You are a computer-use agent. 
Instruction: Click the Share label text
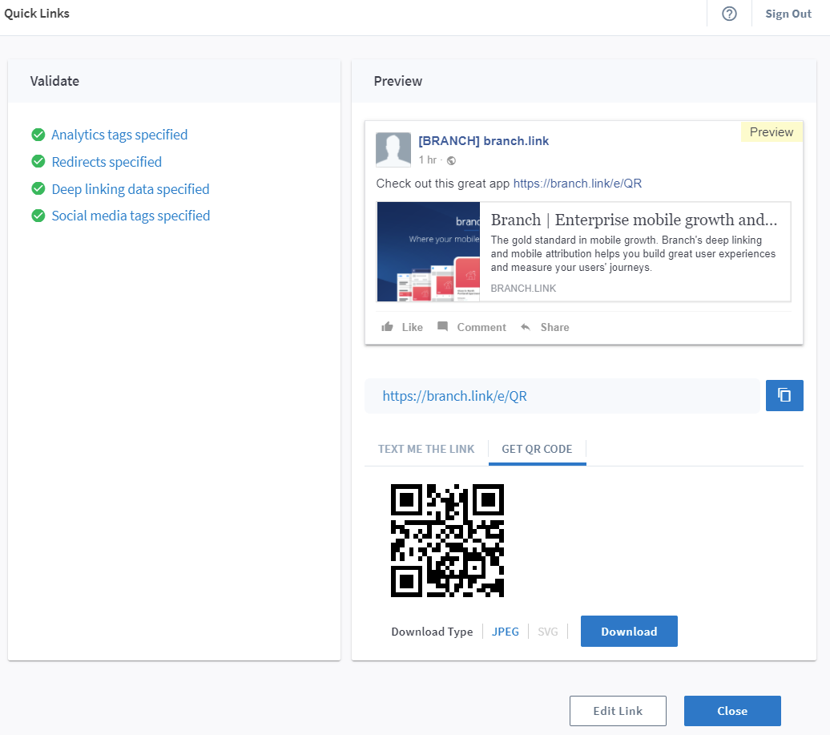pyautogui.click(x=554, y=327)
